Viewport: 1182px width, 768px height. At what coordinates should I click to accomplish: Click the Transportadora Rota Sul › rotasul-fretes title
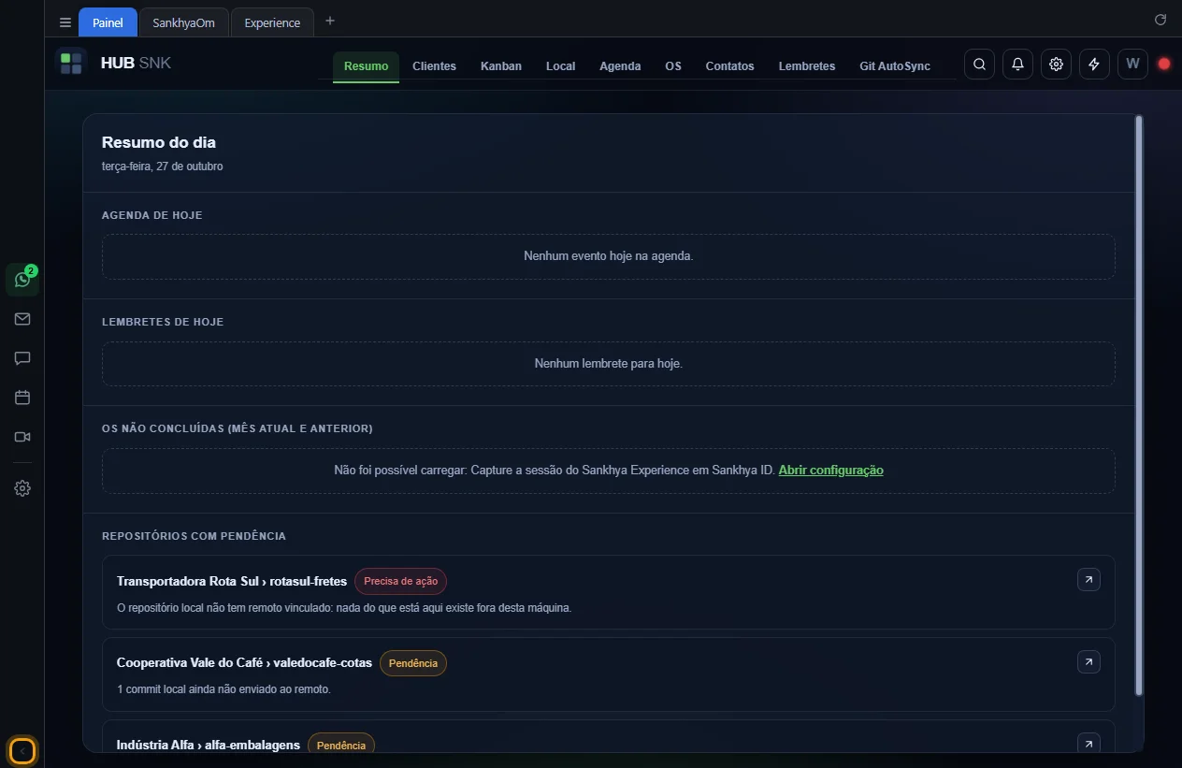[232, 581]
